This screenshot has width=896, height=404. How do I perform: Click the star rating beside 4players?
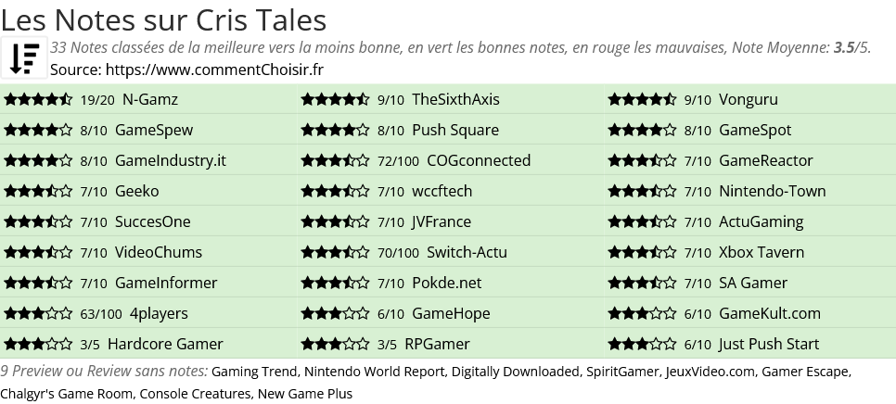(38, 314)
